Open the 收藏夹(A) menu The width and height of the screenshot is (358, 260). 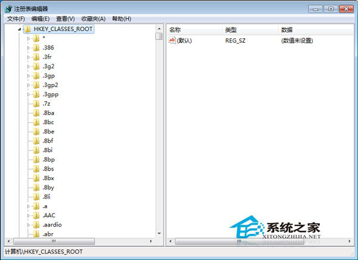pos(94,19)
